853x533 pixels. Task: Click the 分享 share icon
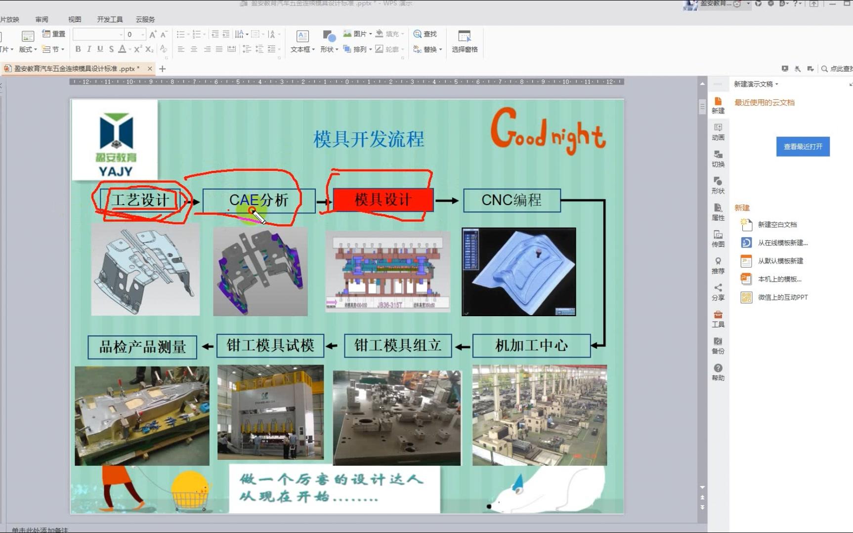click(718, 292)
